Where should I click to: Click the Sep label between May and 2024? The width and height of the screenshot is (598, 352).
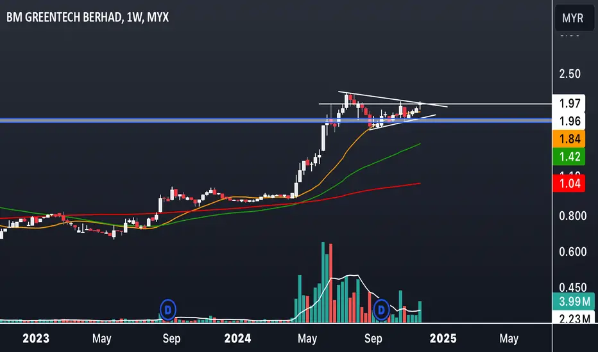pos(171,339)
